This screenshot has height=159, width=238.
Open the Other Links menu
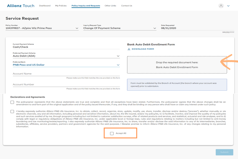click(110, 6)
